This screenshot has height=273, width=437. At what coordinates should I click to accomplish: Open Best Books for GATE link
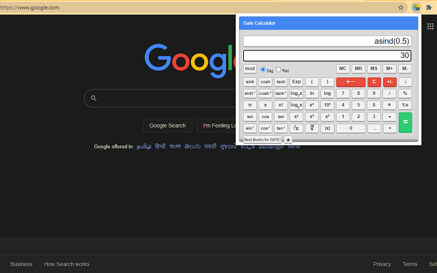point(262,139)
